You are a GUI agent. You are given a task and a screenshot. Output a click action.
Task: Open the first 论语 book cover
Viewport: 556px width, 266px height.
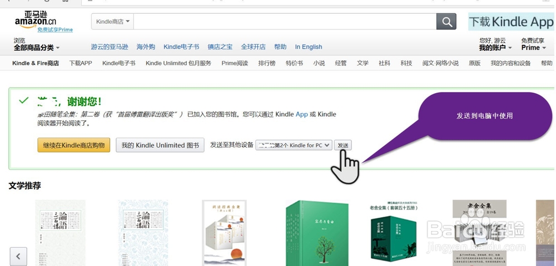61,233
